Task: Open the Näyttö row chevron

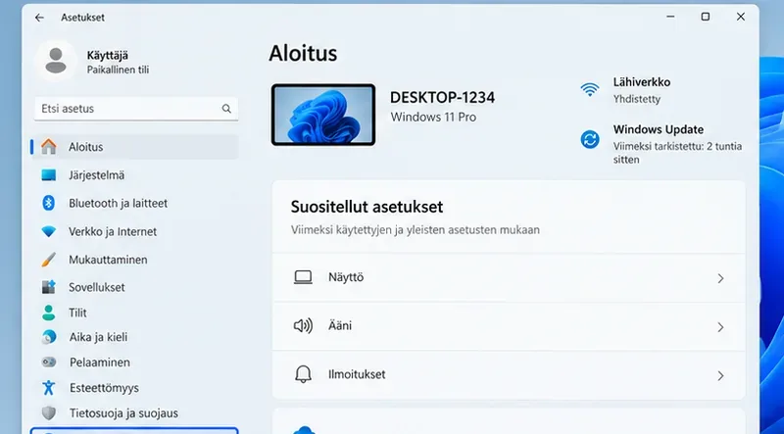Action: pyautogui.click(x=720, y=278)
